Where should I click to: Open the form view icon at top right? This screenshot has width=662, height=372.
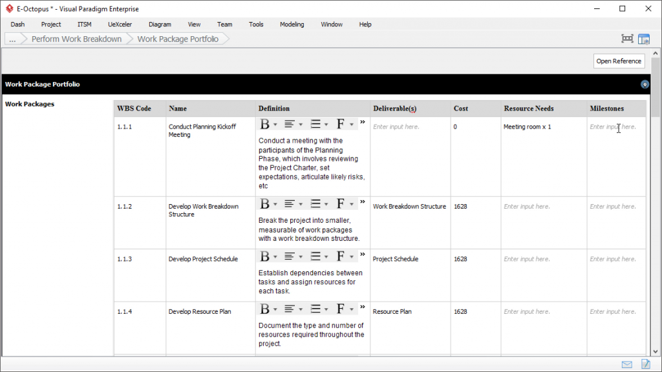[x=644, y=39]
